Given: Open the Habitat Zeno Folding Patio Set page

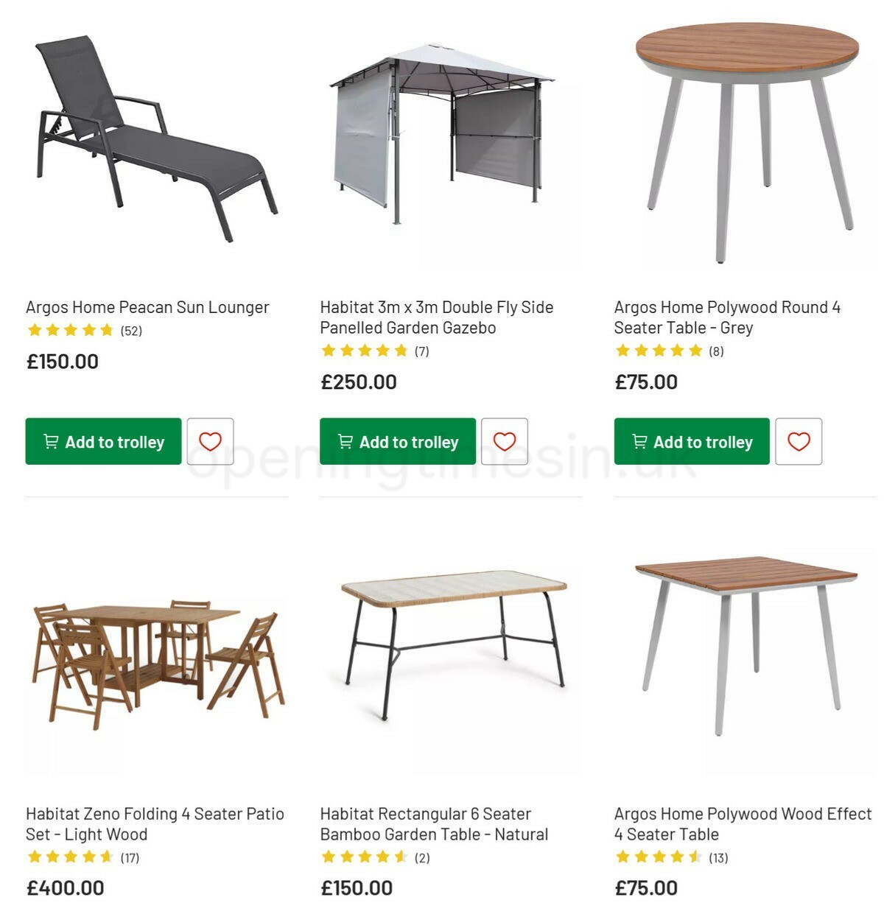Looking at the screenshot, I should click(154, 824).
